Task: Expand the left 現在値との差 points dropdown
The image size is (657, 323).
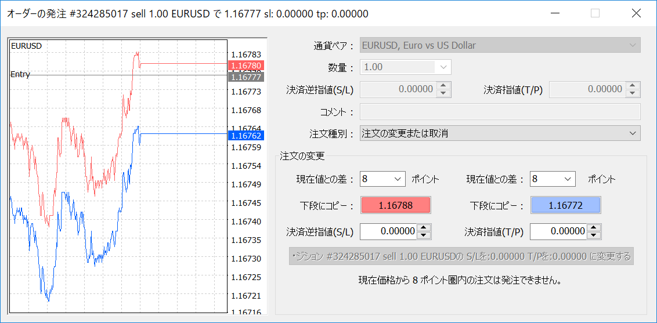Action: pyautogui.click(x=382, y=179)
